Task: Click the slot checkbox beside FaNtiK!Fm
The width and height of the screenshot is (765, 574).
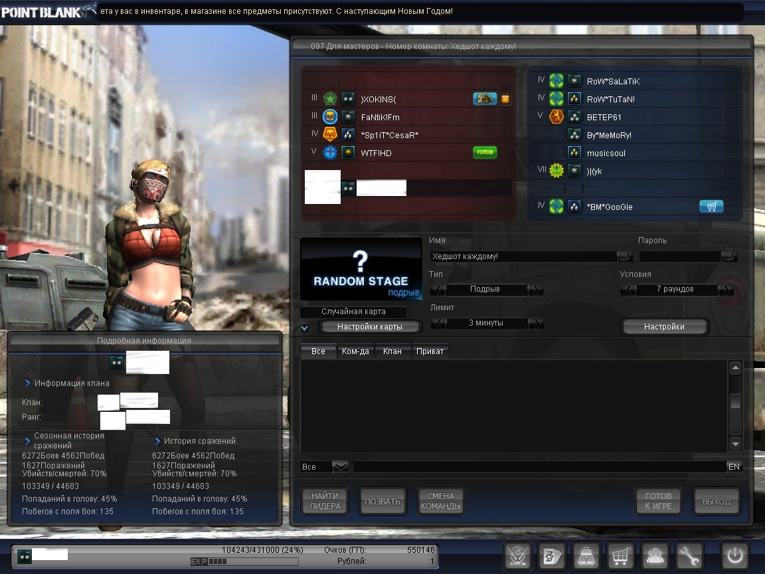Action: pyautogui.click(x=505, y=117)
